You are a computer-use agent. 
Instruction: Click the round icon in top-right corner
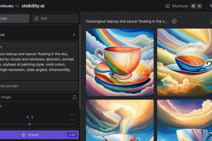(x=210, y=6)
